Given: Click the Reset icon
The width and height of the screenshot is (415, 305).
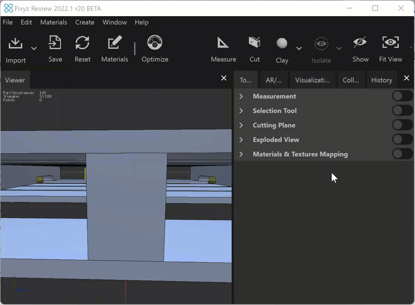Looking at the screenshot, I should (82, 43).
